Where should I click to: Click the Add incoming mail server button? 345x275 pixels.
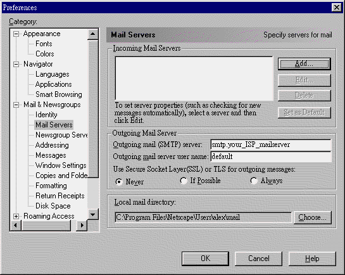click(x=304, y=64)
